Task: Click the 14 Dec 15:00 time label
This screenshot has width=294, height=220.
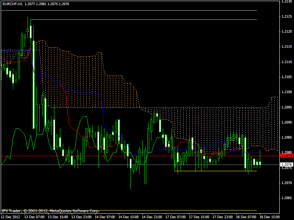Action: tap(129, 217)
